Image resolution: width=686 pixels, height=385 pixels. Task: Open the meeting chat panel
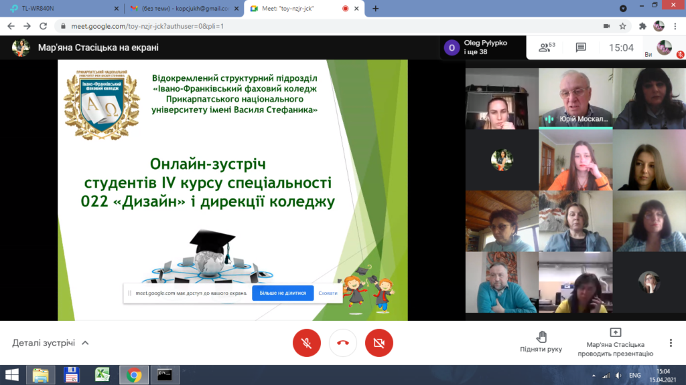click(581, 47)
